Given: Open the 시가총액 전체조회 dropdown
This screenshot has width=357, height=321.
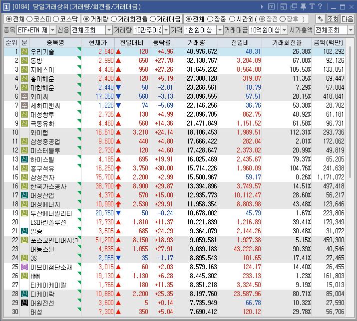Looking at the screenshot, I should 351,30.
